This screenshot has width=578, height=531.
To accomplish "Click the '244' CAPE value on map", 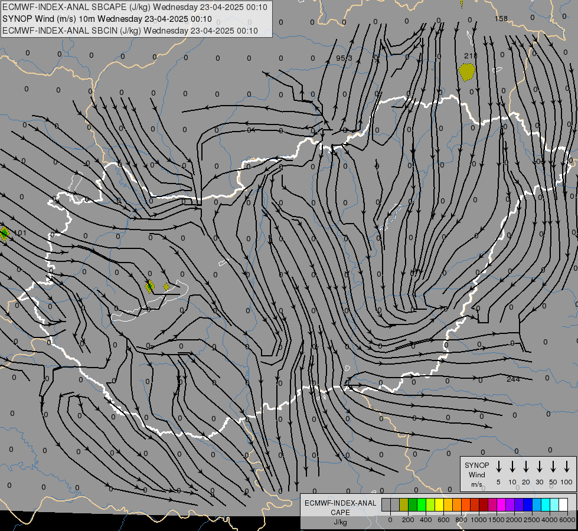I will (513, 379).
